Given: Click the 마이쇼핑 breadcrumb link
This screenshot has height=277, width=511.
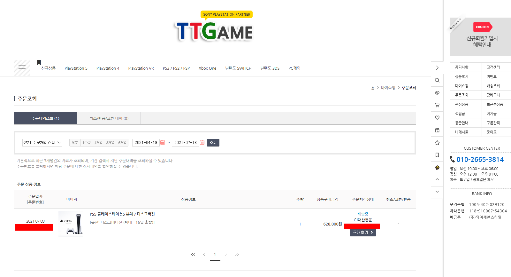Looking at the screenshot, I should (388, 88).
